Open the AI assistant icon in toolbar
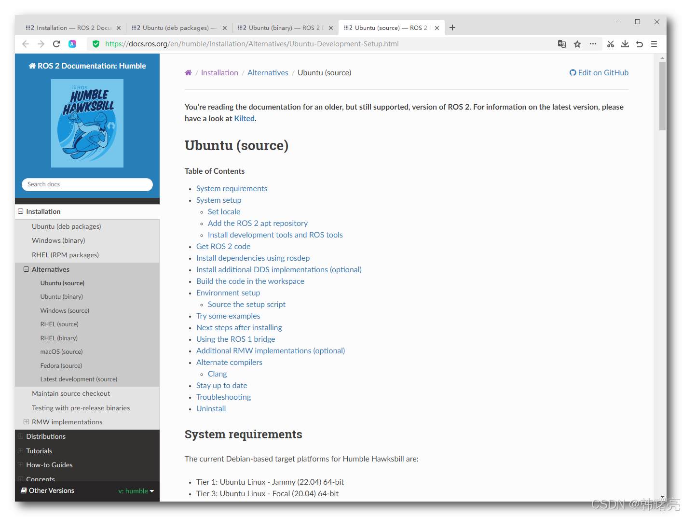The image size is (682, 517). 72,44
